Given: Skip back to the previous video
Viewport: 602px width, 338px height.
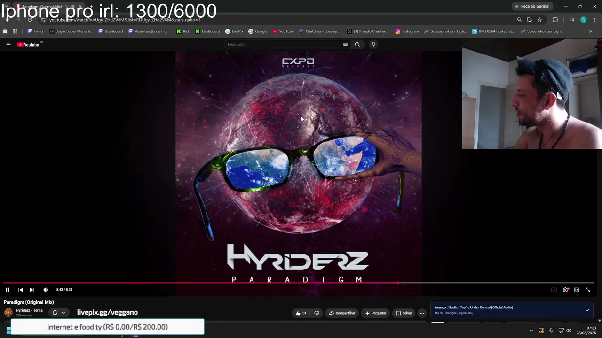Looking at the screenshot, I should 21,290.
